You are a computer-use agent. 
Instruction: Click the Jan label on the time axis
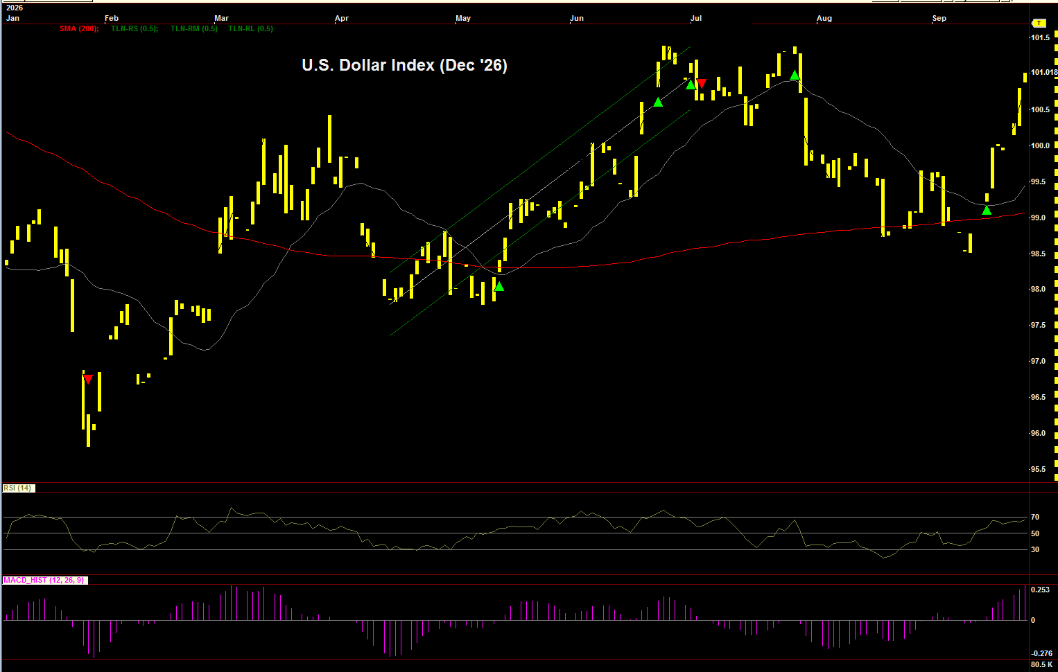tap(12, 18)
